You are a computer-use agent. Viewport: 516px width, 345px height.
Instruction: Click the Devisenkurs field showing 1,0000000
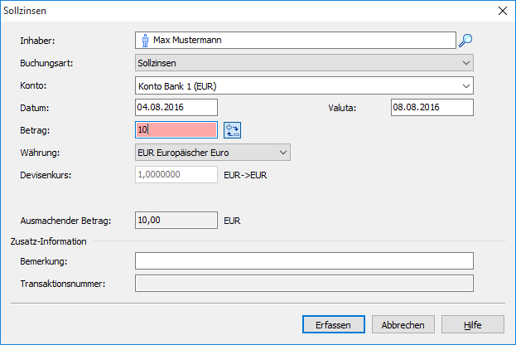tap(176, 175)
